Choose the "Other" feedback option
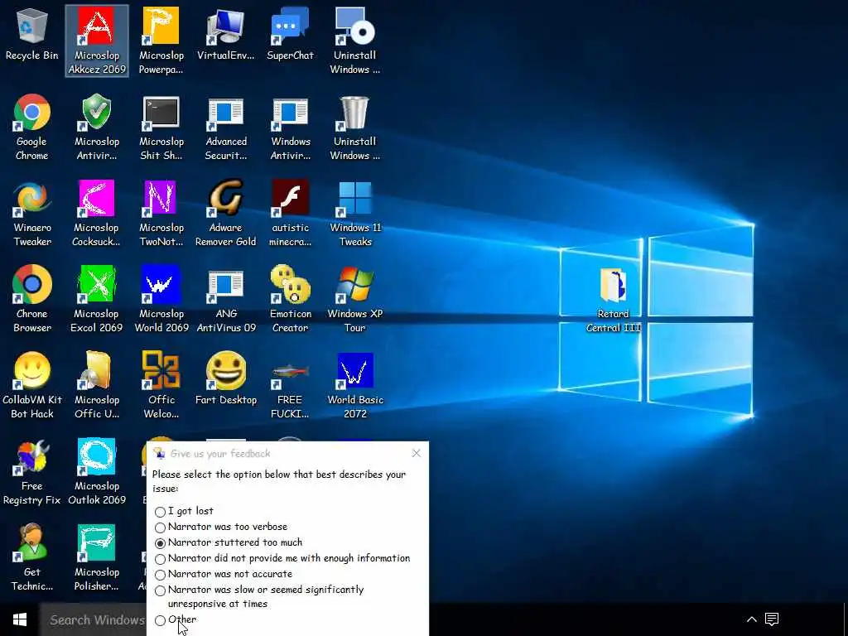Image resolution: width=848 pixels, height=636 pixels. tap(176, 619)
